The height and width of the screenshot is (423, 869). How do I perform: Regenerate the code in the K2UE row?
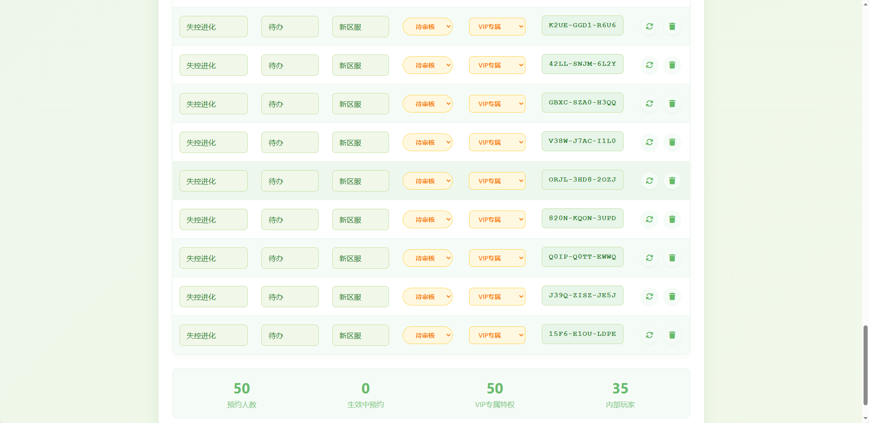pos(649,26)
